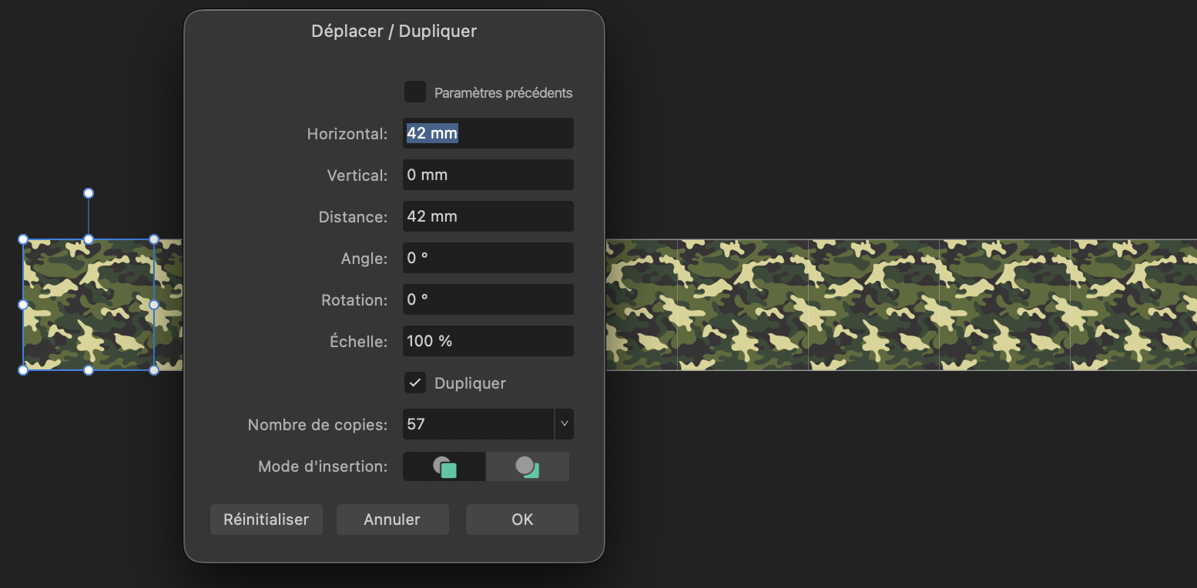The width and height of the screenshot is (1197, 588).
Task: Click the Nombre de copies field
Action: point(478,424)
